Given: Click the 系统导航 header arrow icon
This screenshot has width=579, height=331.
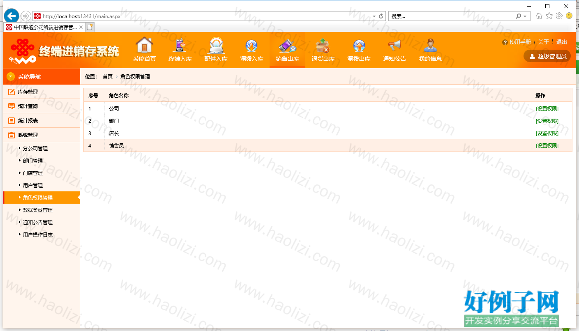Looking at the screenshot, I should tap(11, 77).
